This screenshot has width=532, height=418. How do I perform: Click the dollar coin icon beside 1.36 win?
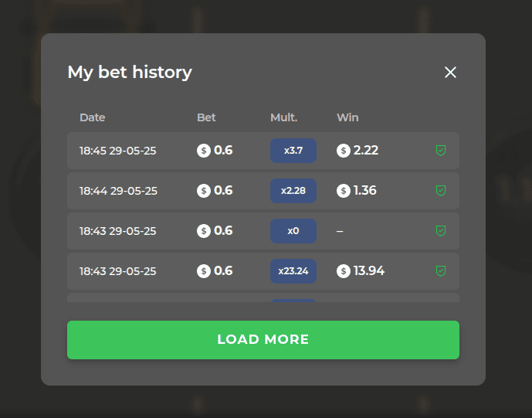[x=344, y=191]
